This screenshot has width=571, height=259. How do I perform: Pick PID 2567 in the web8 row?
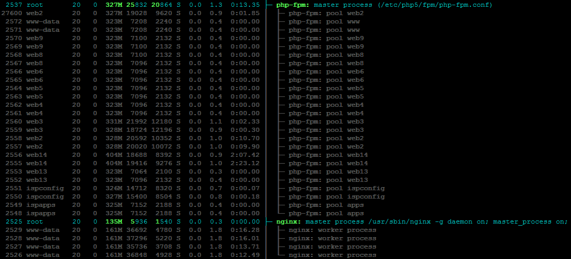14,64
